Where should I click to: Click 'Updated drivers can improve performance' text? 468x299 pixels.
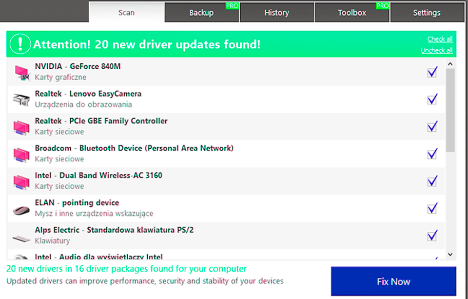pyautogui.click(x=145, y=281)
